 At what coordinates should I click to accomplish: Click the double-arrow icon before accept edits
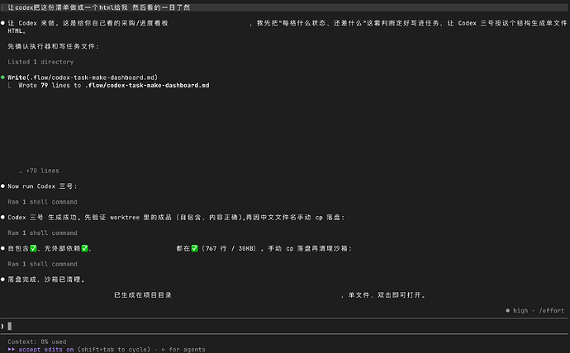click(x=12, y=350)
